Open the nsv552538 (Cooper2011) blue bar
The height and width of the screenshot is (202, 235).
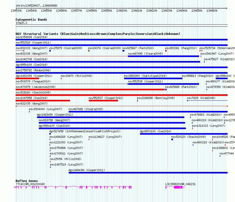[x=163, y=84]
